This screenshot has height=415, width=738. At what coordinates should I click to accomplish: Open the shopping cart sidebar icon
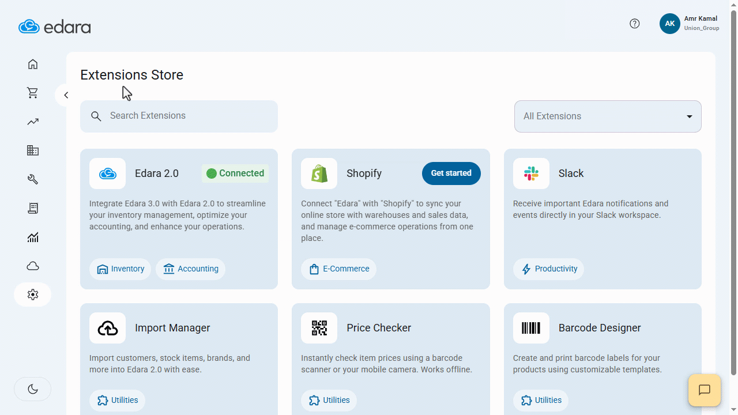pos(33,93)
